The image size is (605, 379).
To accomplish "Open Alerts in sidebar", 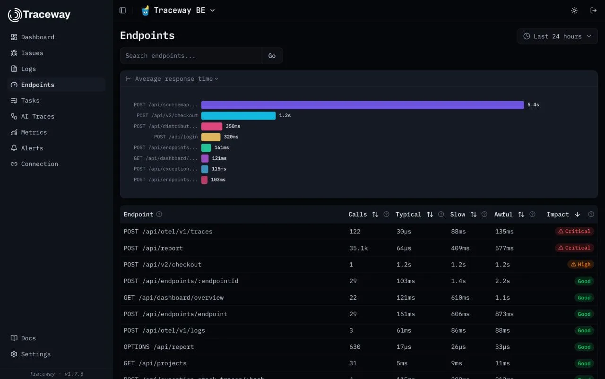I will click(x=56, y=148).
